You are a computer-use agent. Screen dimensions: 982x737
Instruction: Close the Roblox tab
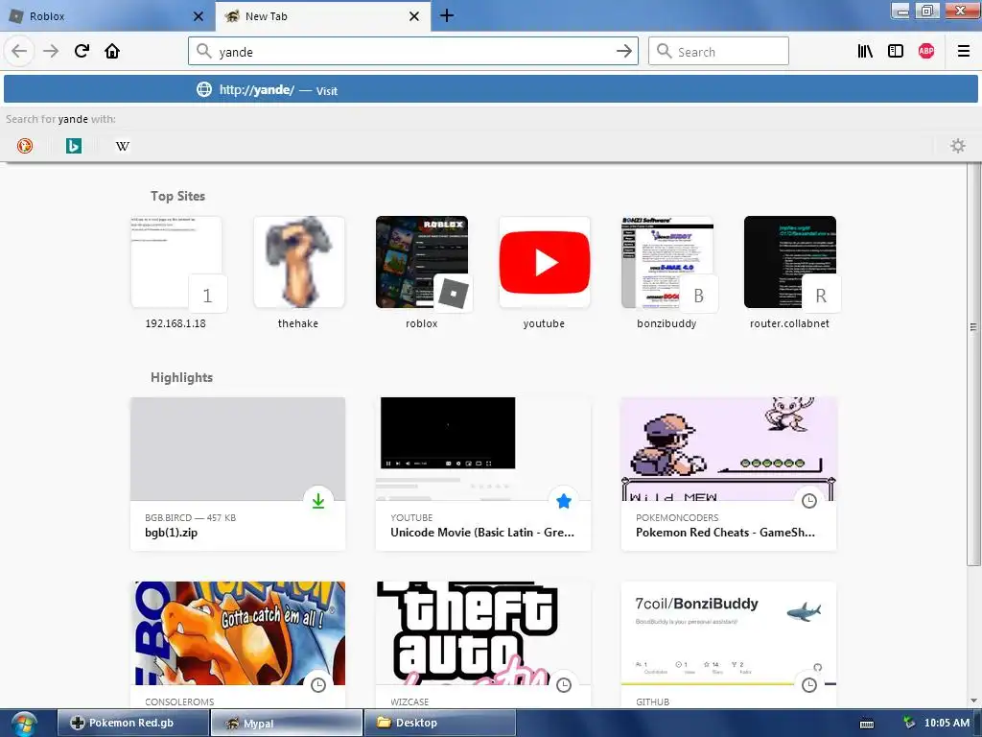click(x=199, y=16)
